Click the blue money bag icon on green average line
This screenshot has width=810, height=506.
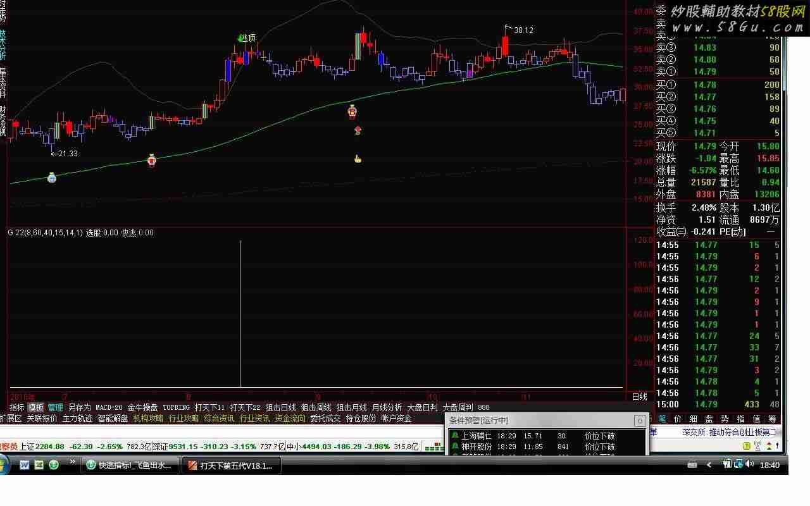pyautogui.click(x=52, y=178)
